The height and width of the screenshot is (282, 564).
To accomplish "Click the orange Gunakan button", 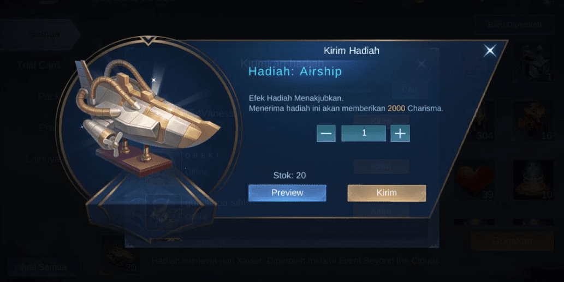I will pos(512,241).
